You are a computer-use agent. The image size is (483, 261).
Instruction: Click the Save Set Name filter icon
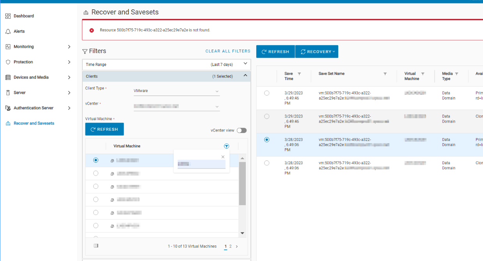385,74
